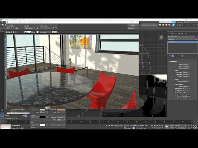Screen dimensions: 198x148
Task: Click the black emission color swatch
Action: click(x=42, y=117)
